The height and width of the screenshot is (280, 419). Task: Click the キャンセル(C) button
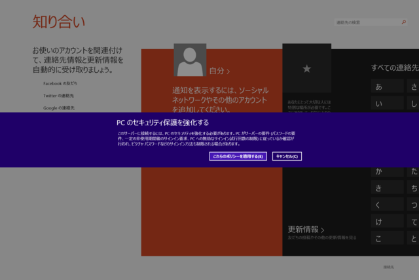pyautogui.click(x=287, y=156)
